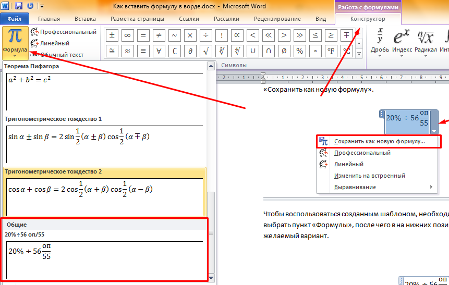Screen dimensions: 449x285
Task: Switch to Профессиональный format in ribbon
Action: pos(63,32)
